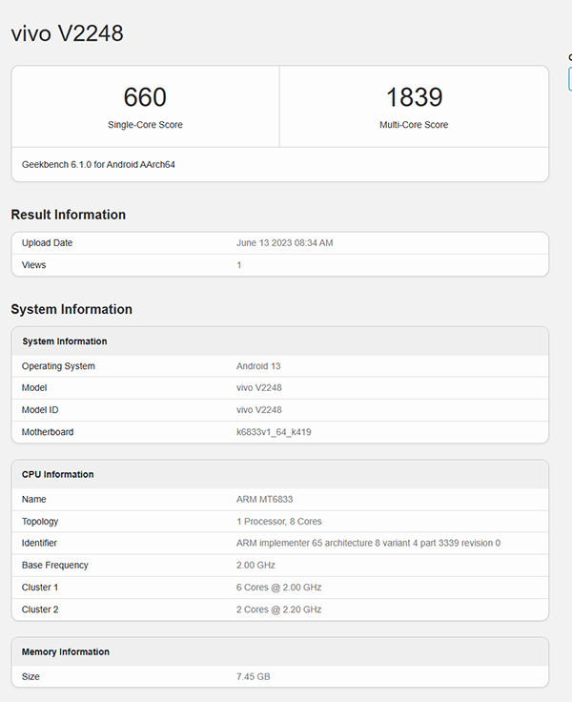Viewport: 572px width, 702px height.
Task: Click the memory size value 7.45 GB
Action: click(253, 676)
